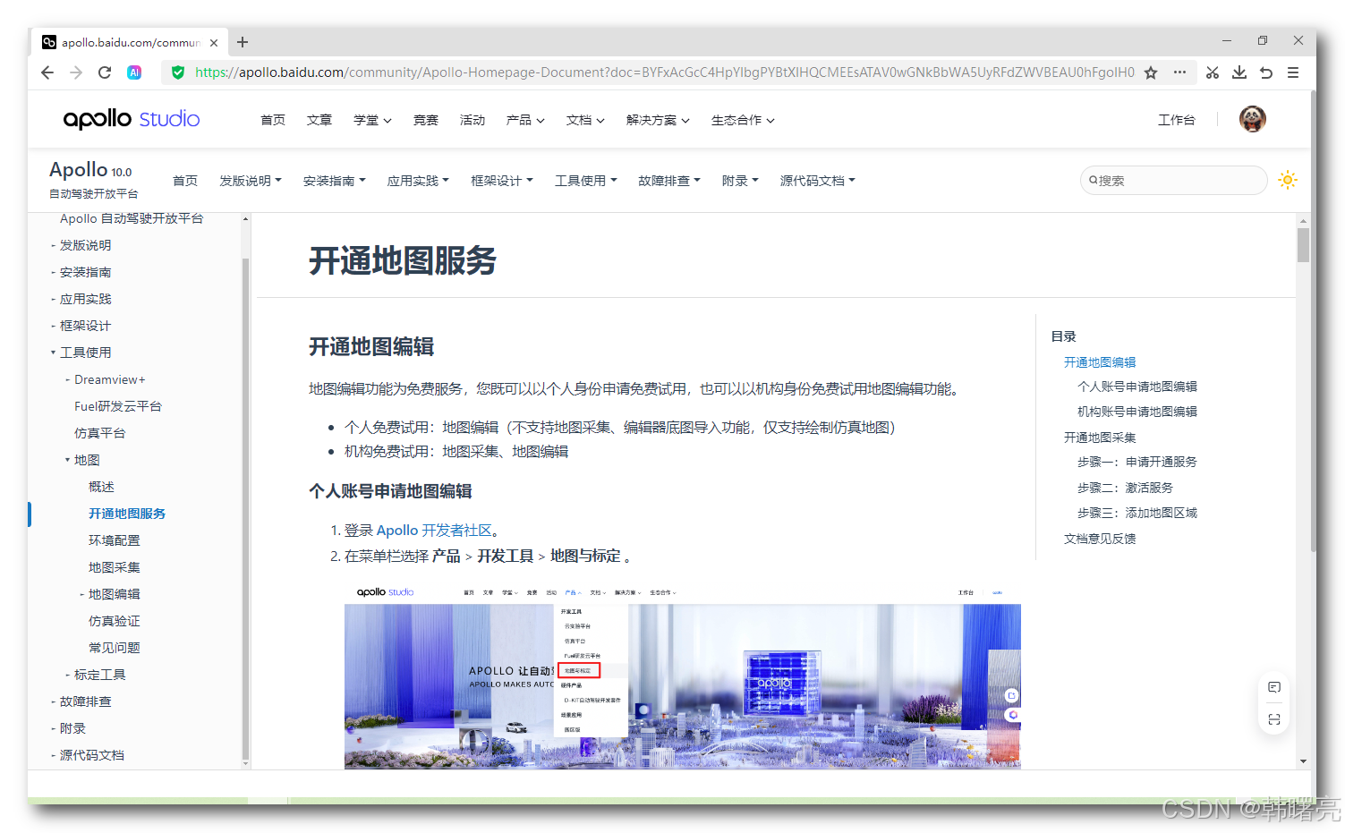Viewport: 1345px width, 833px height.
Task: Open the 框架设计 doc dropdown
Action: point(502,181)
